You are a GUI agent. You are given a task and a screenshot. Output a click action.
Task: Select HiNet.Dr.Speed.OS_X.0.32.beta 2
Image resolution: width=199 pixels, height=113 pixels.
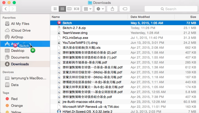click(x=125, y=111)
